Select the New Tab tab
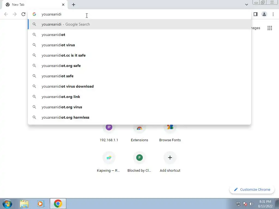The image size is (279, 209). click(35, 5)
